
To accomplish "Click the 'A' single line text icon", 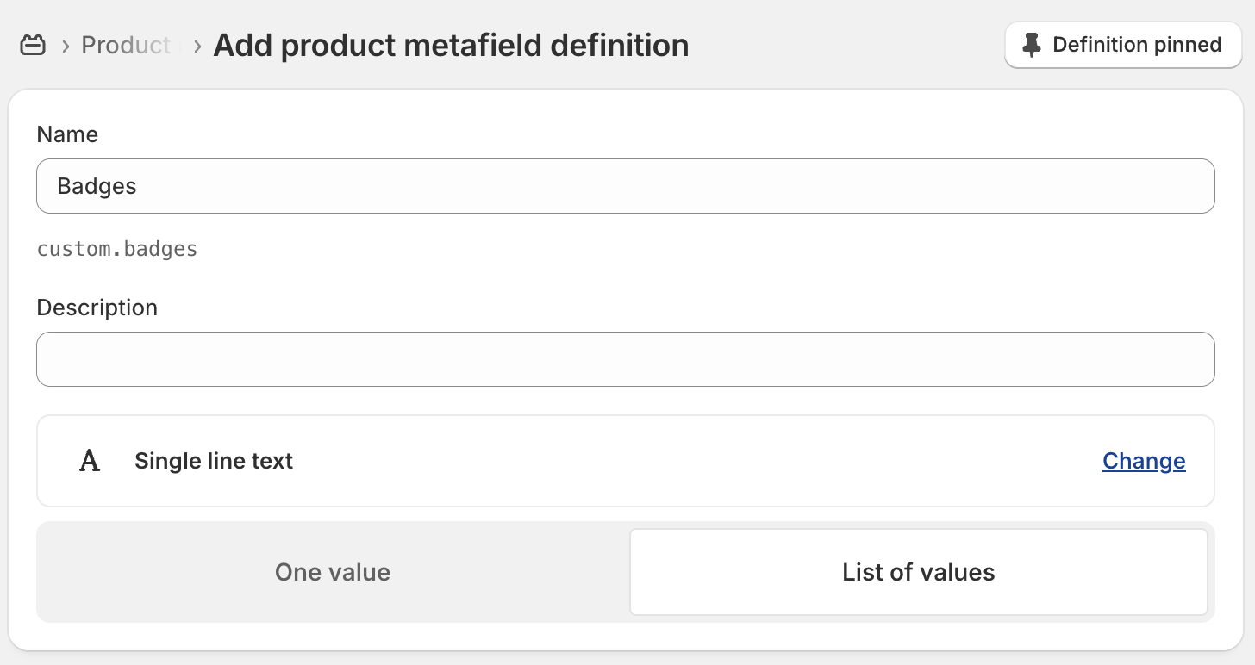I will click(90, 461).
